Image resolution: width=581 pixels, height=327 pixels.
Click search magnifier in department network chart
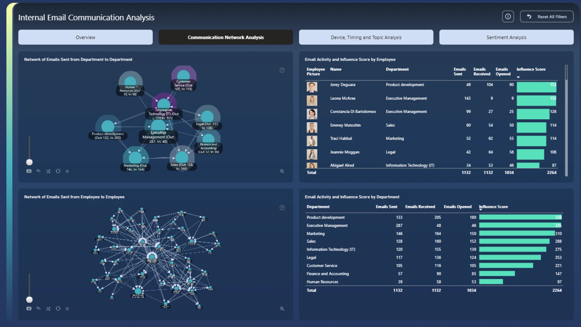pyautogui.click(x=282, y=171)
